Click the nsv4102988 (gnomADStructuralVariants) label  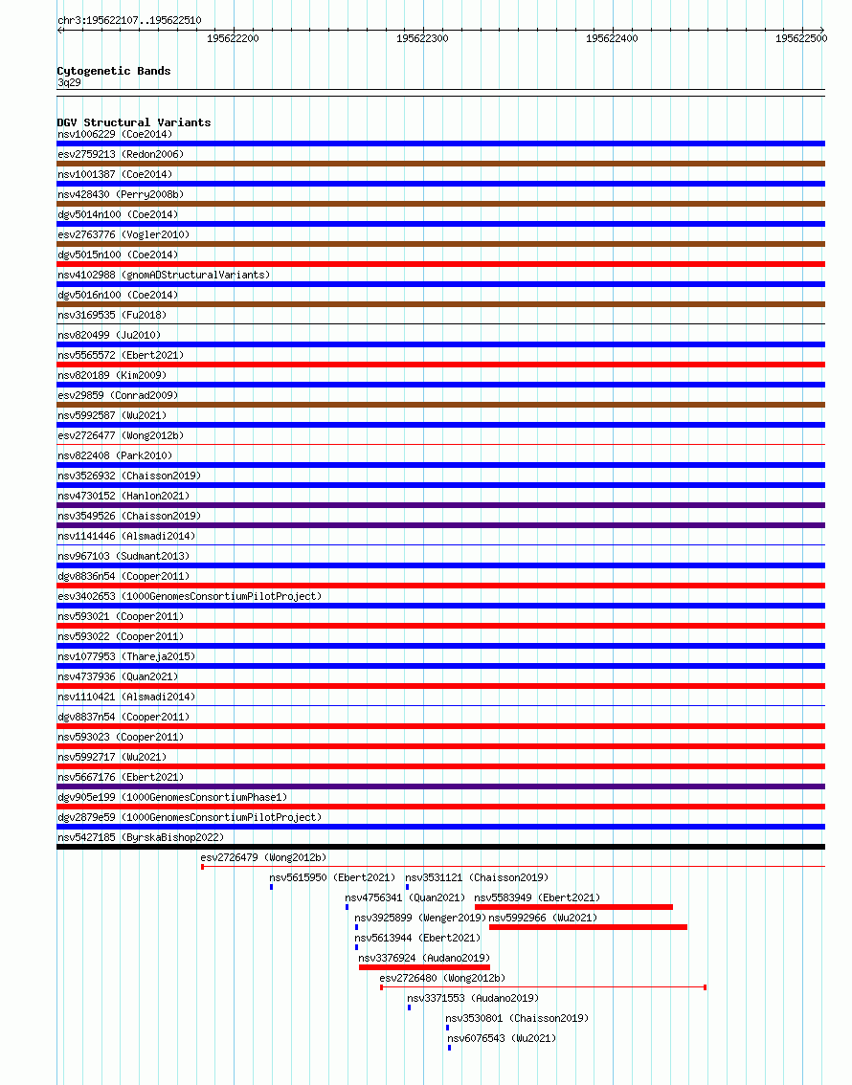[x=164, y=275]
